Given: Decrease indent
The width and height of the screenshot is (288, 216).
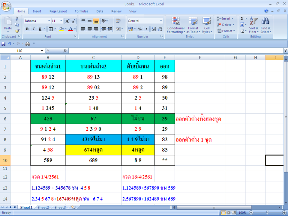Looking at the screenshot, I should pyautogui.click(x=103, y=29).
